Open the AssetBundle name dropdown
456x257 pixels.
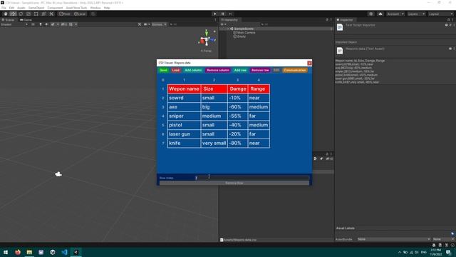[394, 239]
